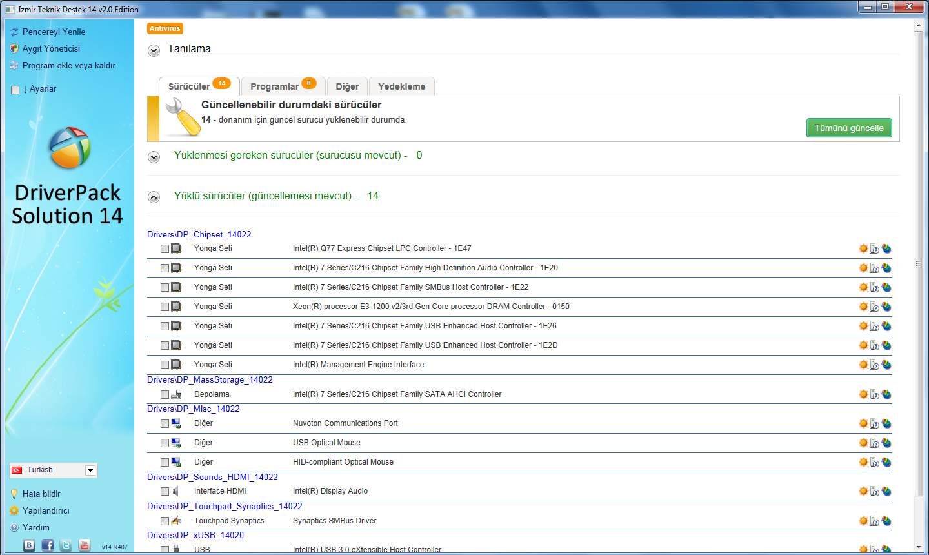This screenshot has height=555, width=929.
Task: Click the sun icon for High Definition Audio Controller row
Action: pos(863,268)
